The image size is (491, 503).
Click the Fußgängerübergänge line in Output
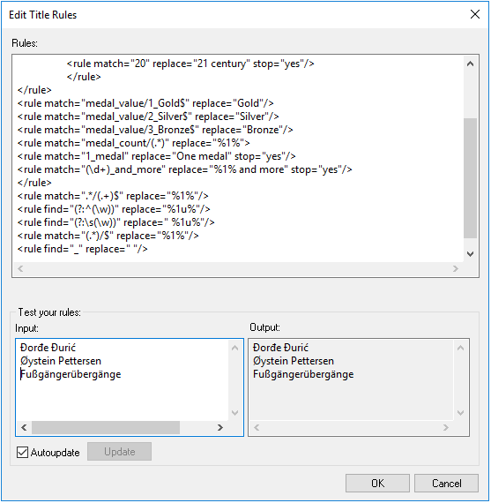303,374
